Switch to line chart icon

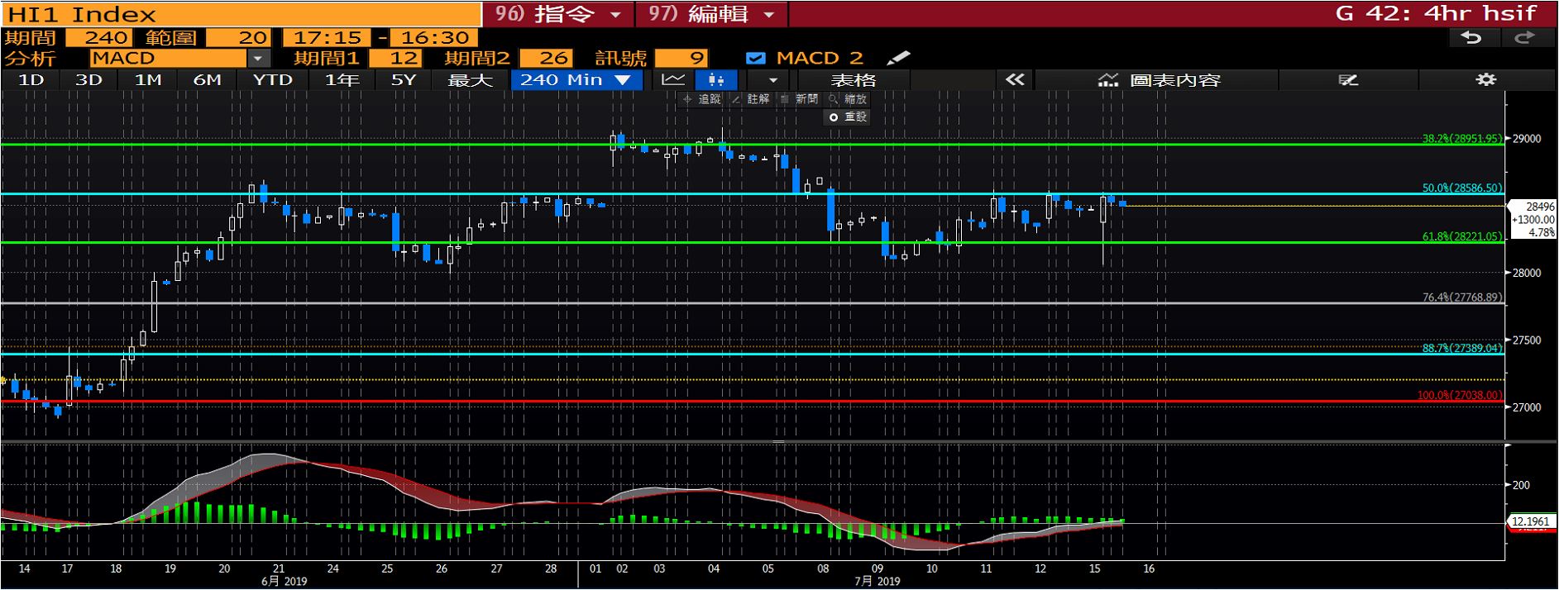click(673, 79)
